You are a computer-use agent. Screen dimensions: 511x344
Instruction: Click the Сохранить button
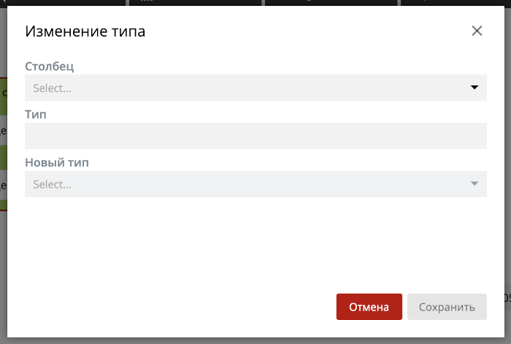tap(447, 307)
